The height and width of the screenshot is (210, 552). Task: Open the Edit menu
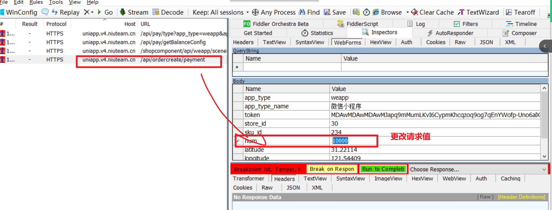pos(19,2)
